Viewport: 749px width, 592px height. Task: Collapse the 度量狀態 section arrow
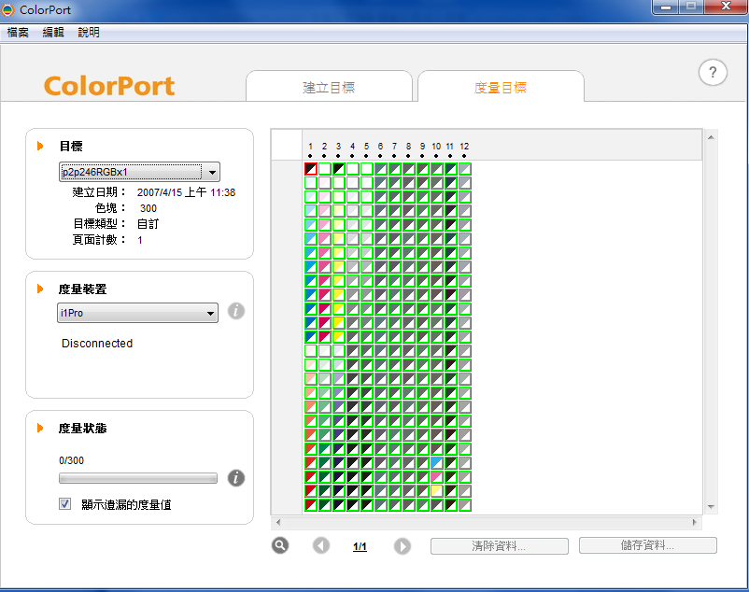tap(40, 428)
